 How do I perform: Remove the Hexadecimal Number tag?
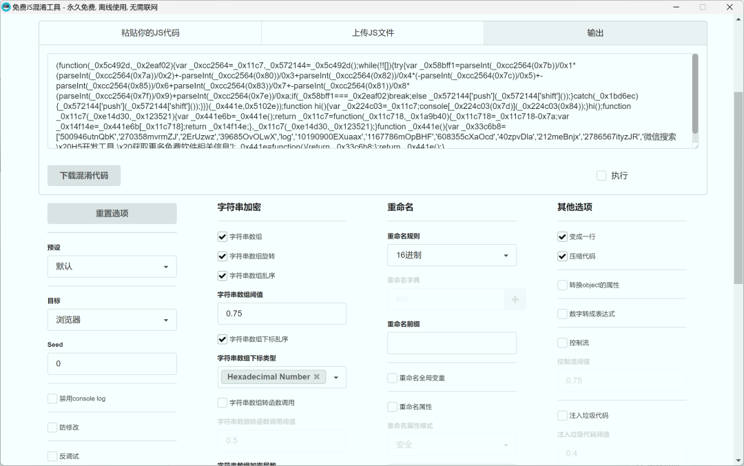(316, 376)
